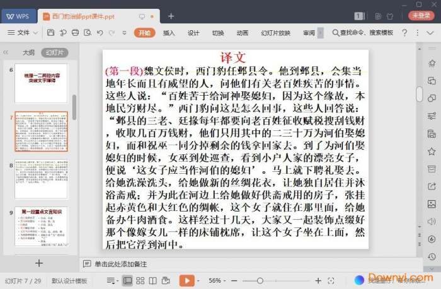
Task: Switch panel to 大纲 outline view
Action: [28, 53]
